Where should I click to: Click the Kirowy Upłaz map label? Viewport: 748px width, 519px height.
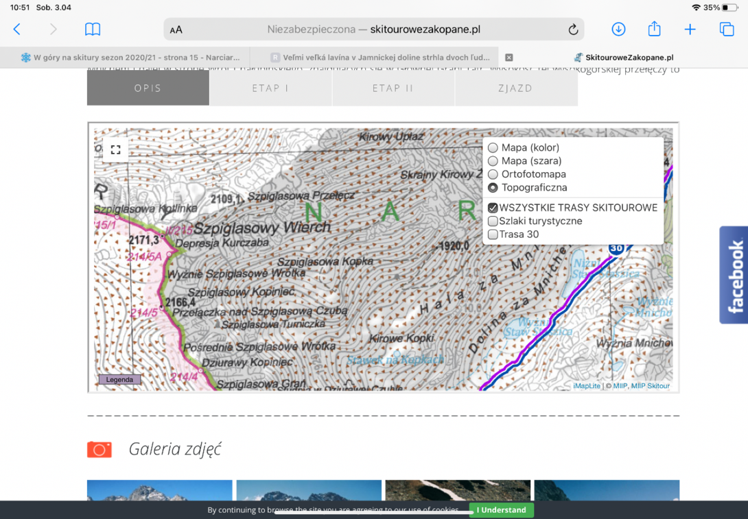tap(391, 137)
